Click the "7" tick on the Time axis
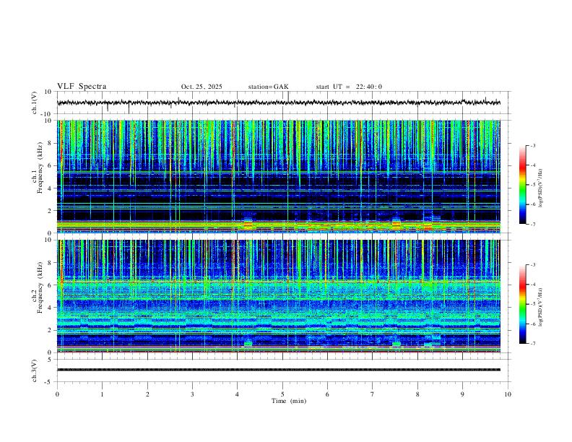The width and height of the screenshot is (572, 442). coord(373,394)
